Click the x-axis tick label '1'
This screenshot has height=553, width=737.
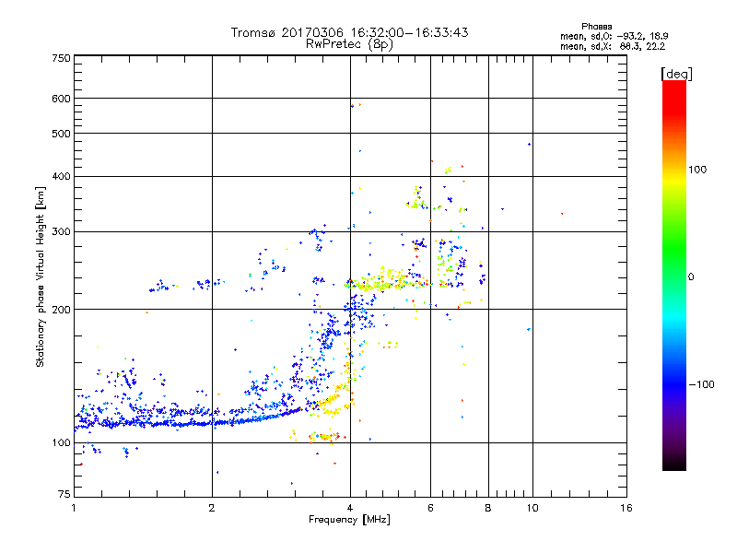[x=74, y=508]
